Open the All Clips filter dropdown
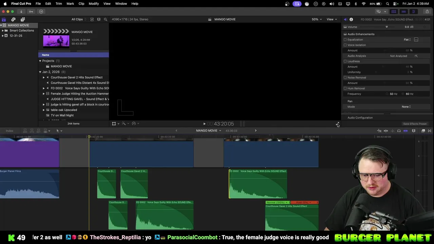 pos(79,19)
